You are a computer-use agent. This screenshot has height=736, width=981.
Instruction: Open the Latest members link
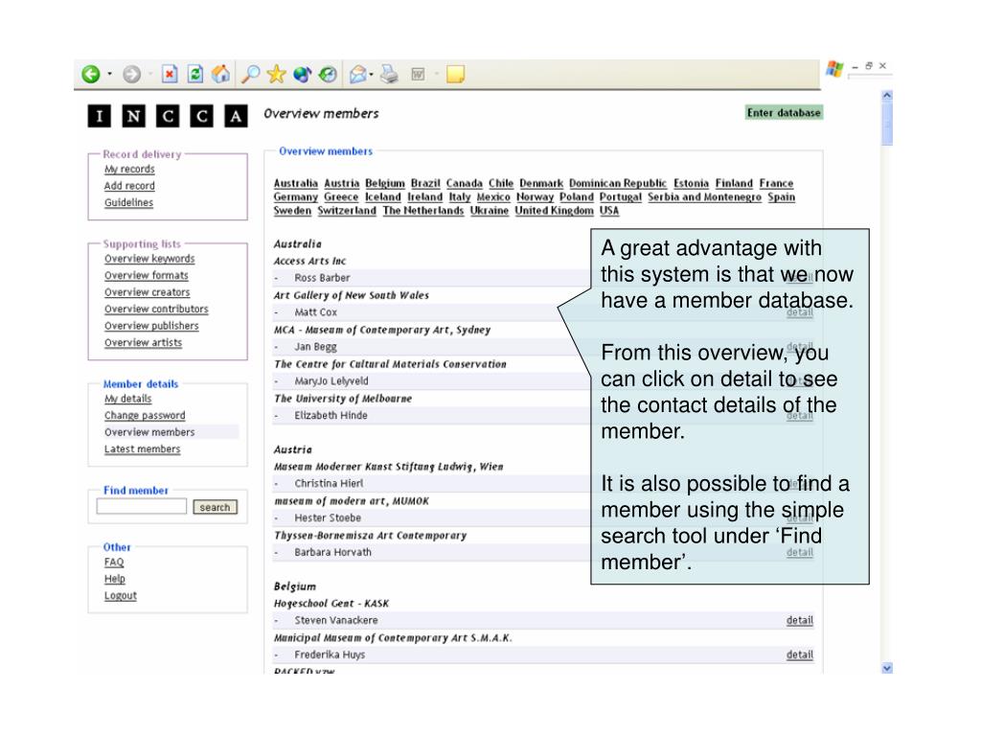point(143,449)
